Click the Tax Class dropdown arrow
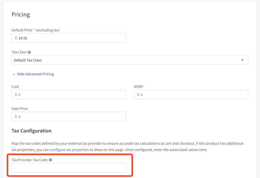260x178 pixels. [242, 60]
